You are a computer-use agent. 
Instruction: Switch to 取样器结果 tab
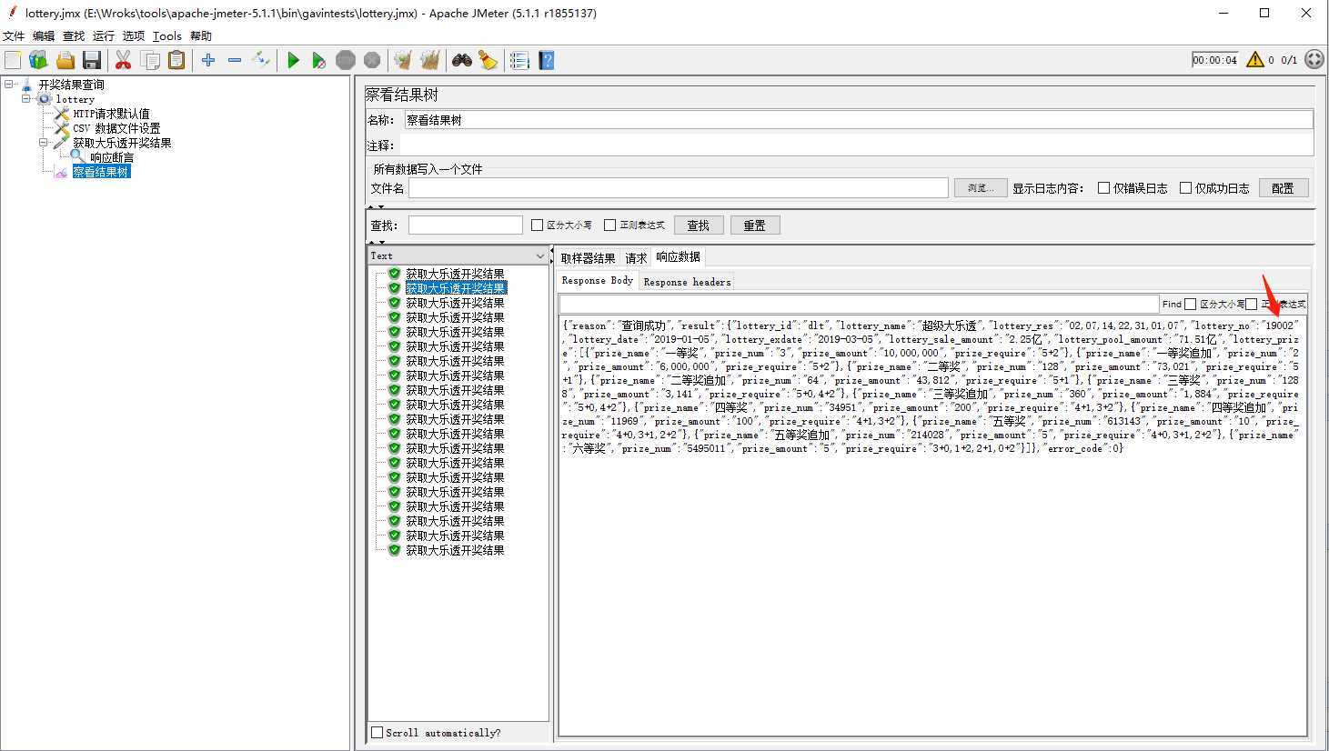pyautogui.click(x=589, y=258)
